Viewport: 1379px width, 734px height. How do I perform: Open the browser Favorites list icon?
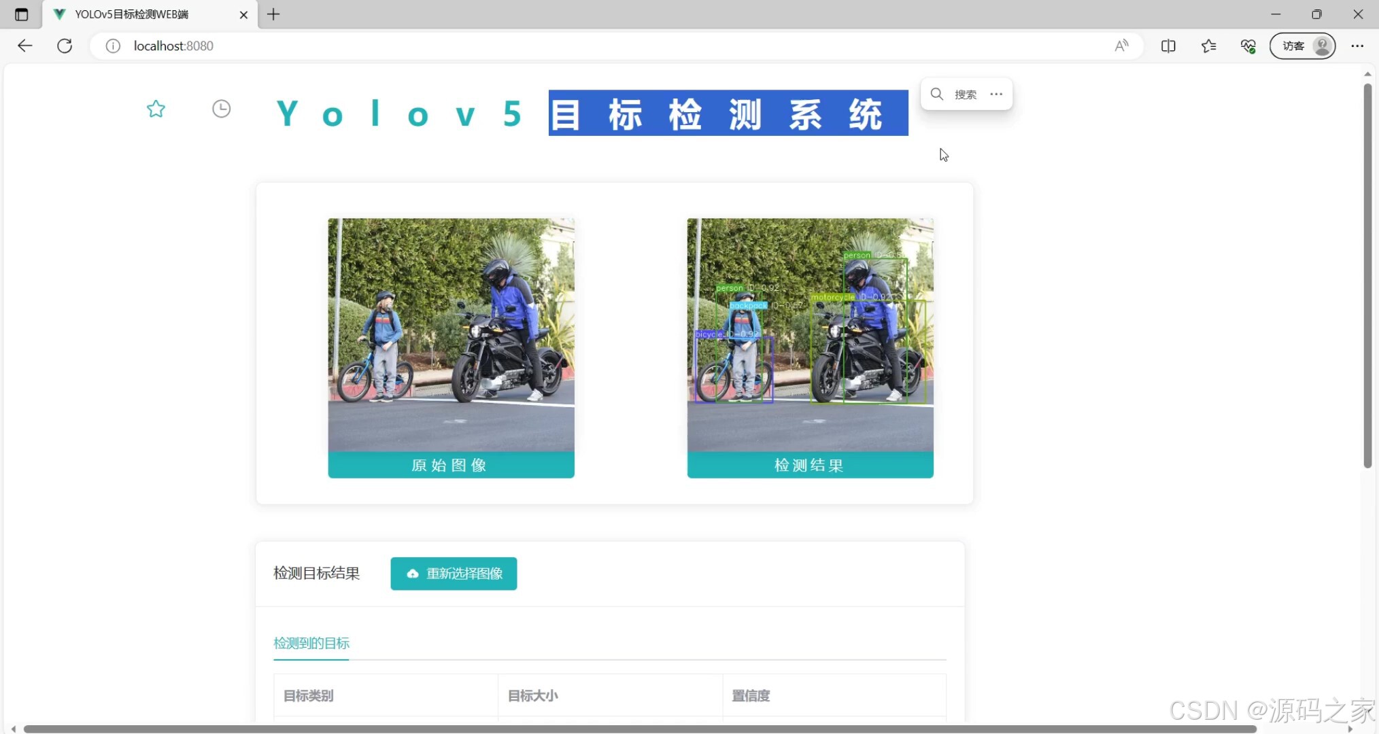tap(1208, 46)
